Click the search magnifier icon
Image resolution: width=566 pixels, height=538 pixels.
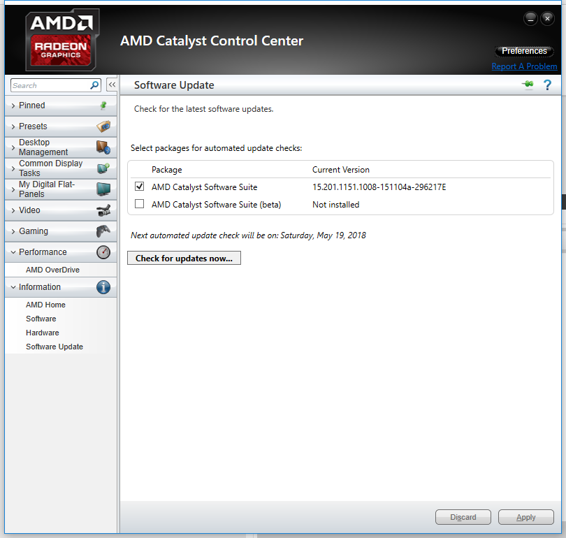pyautogui.click(x=94, y=85)
